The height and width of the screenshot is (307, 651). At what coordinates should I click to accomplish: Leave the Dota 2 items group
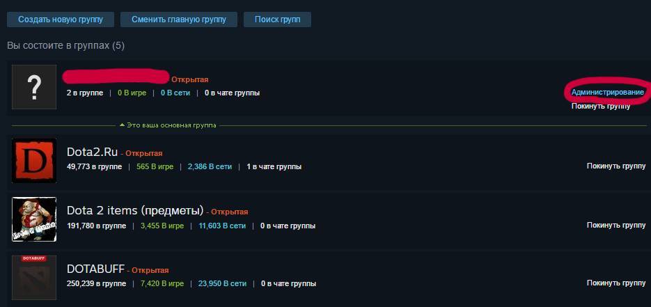click(616, 226)
